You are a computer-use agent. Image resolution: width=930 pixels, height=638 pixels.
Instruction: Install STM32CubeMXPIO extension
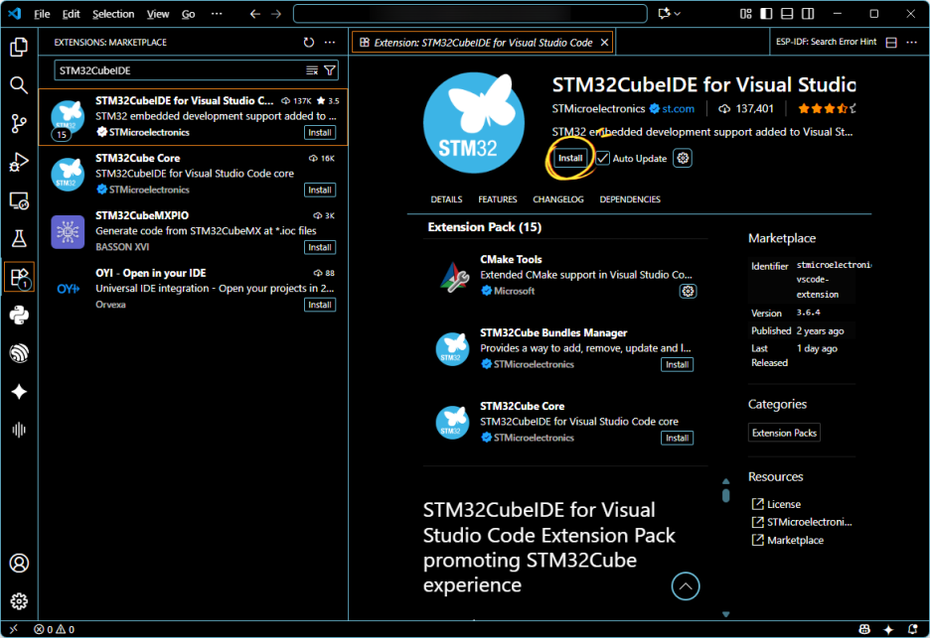[x=320, y=248]
